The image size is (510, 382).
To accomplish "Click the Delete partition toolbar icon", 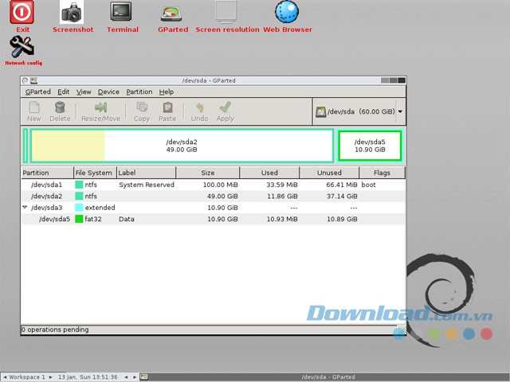I will tap(60, 111).
